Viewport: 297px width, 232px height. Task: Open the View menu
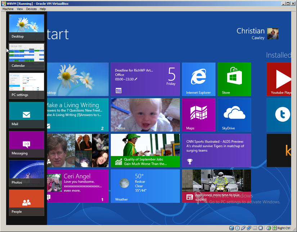pos(20,9)
